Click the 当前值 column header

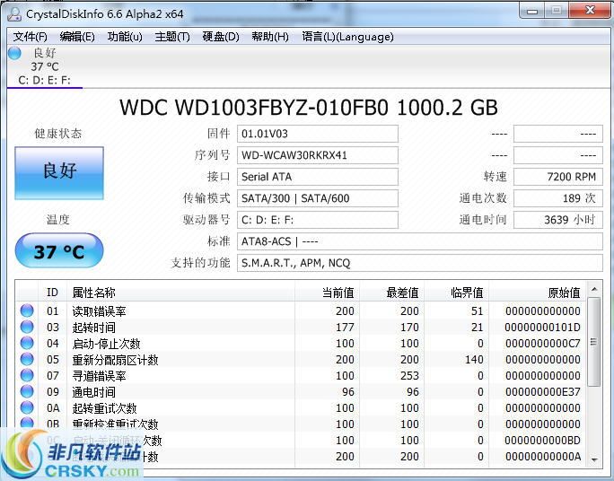tap(328, 293)
